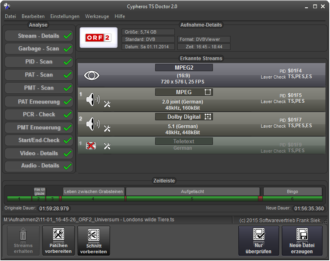Click the Leben zwischen Grabsteinen timeline label

93,191
